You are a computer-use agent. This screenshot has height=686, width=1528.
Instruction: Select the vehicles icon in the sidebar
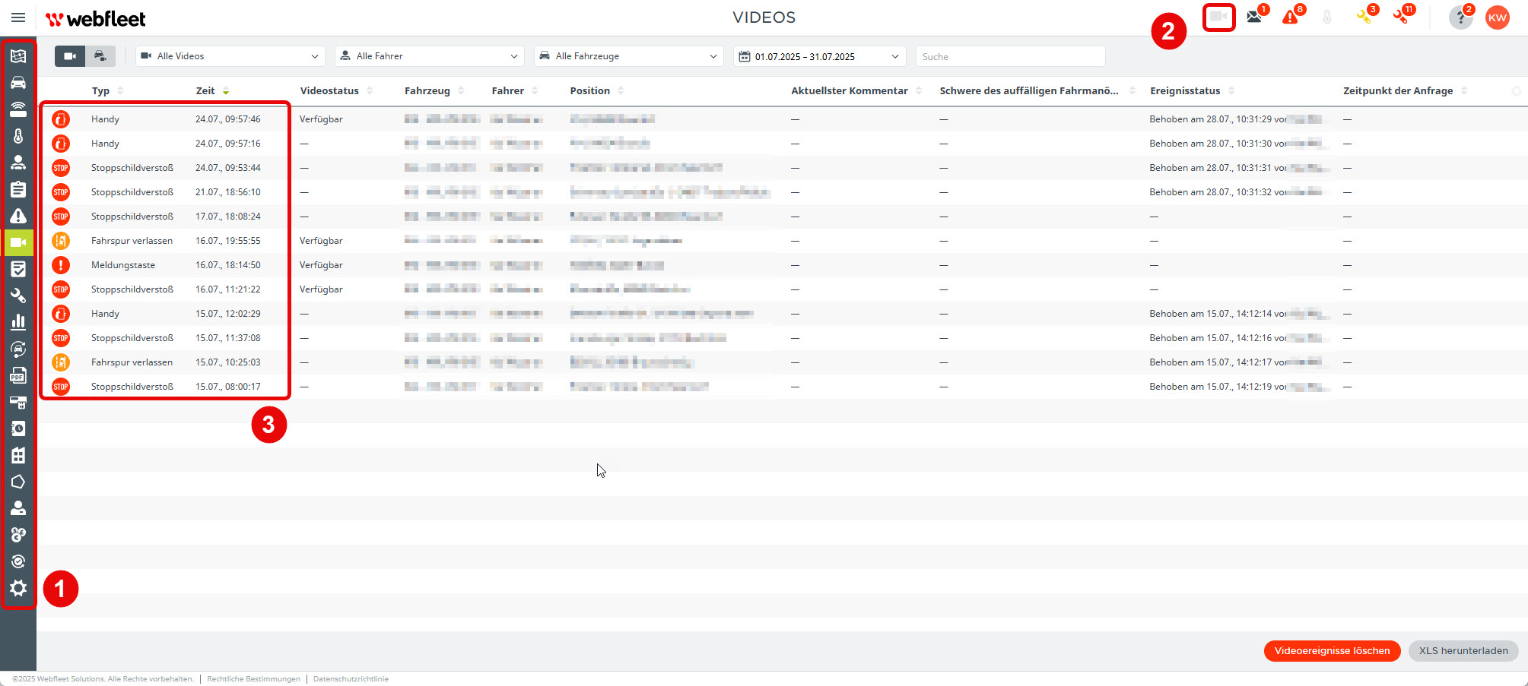coord(18,82)
